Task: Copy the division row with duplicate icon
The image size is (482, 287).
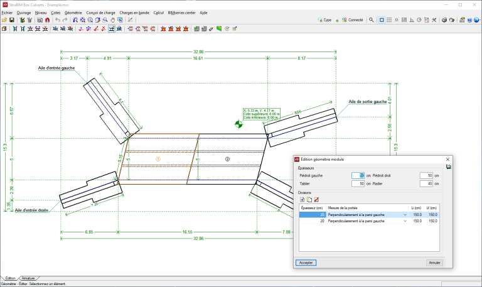Action: click(x=309, y=200)
